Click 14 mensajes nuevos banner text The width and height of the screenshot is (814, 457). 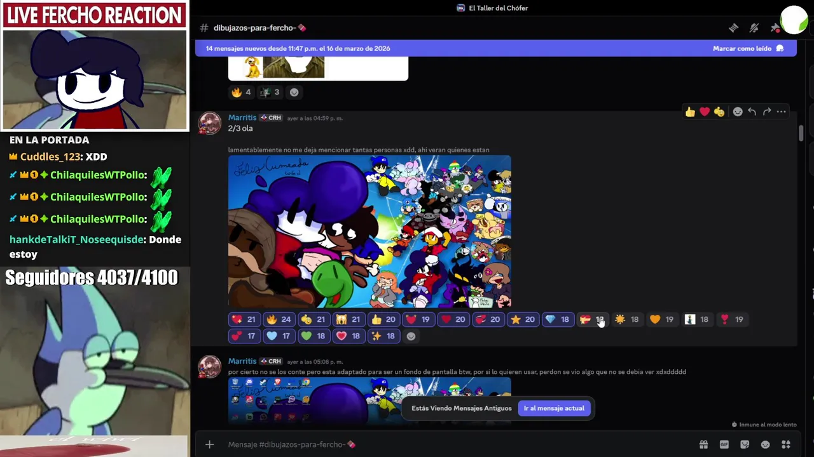point(298,48)
